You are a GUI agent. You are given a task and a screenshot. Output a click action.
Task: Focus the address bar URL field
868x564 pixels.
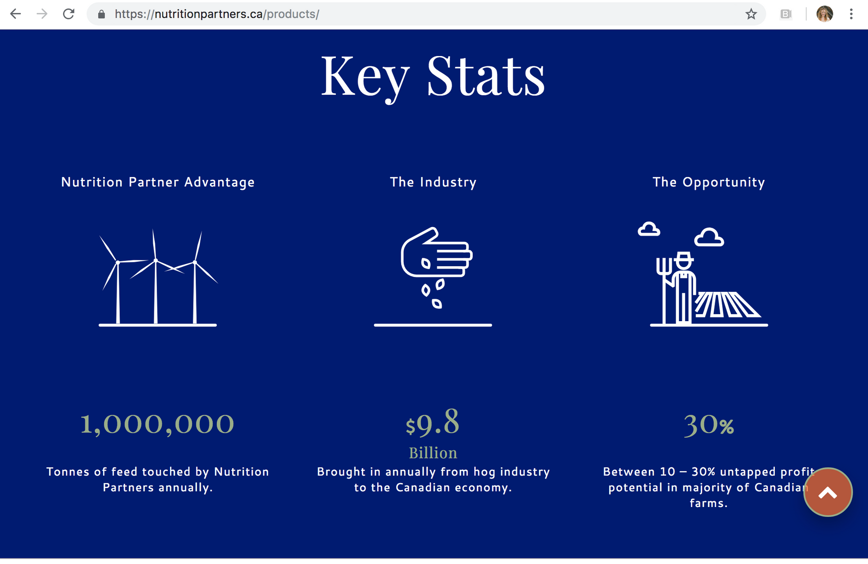click(397, 14)
